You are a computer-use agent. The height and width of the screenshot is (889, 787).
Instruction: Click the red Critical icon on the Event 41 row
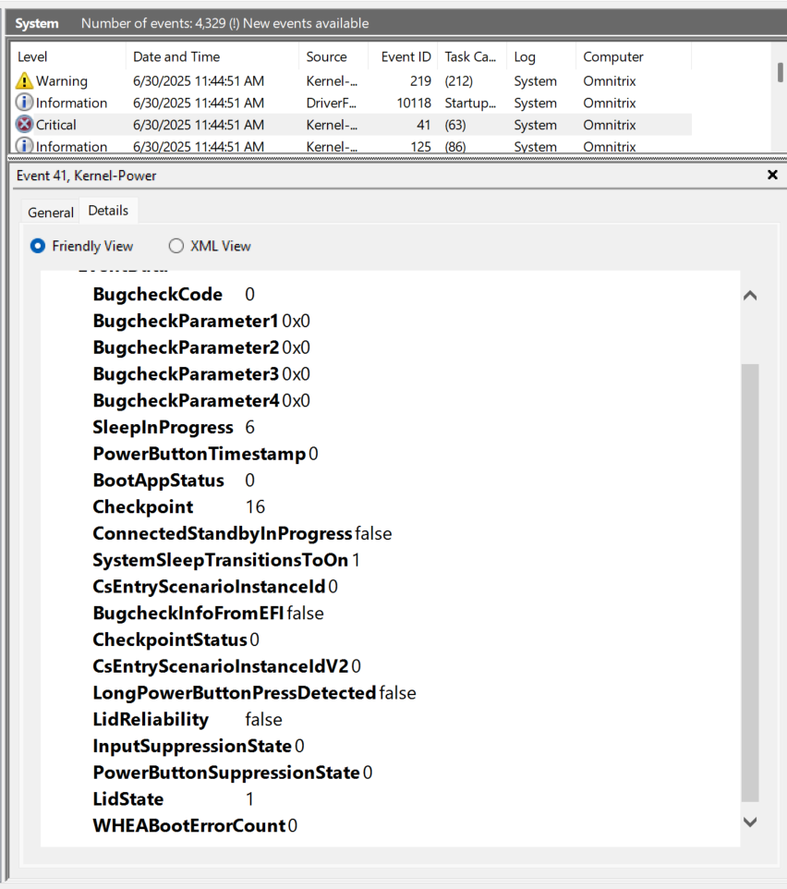point(23,124)
